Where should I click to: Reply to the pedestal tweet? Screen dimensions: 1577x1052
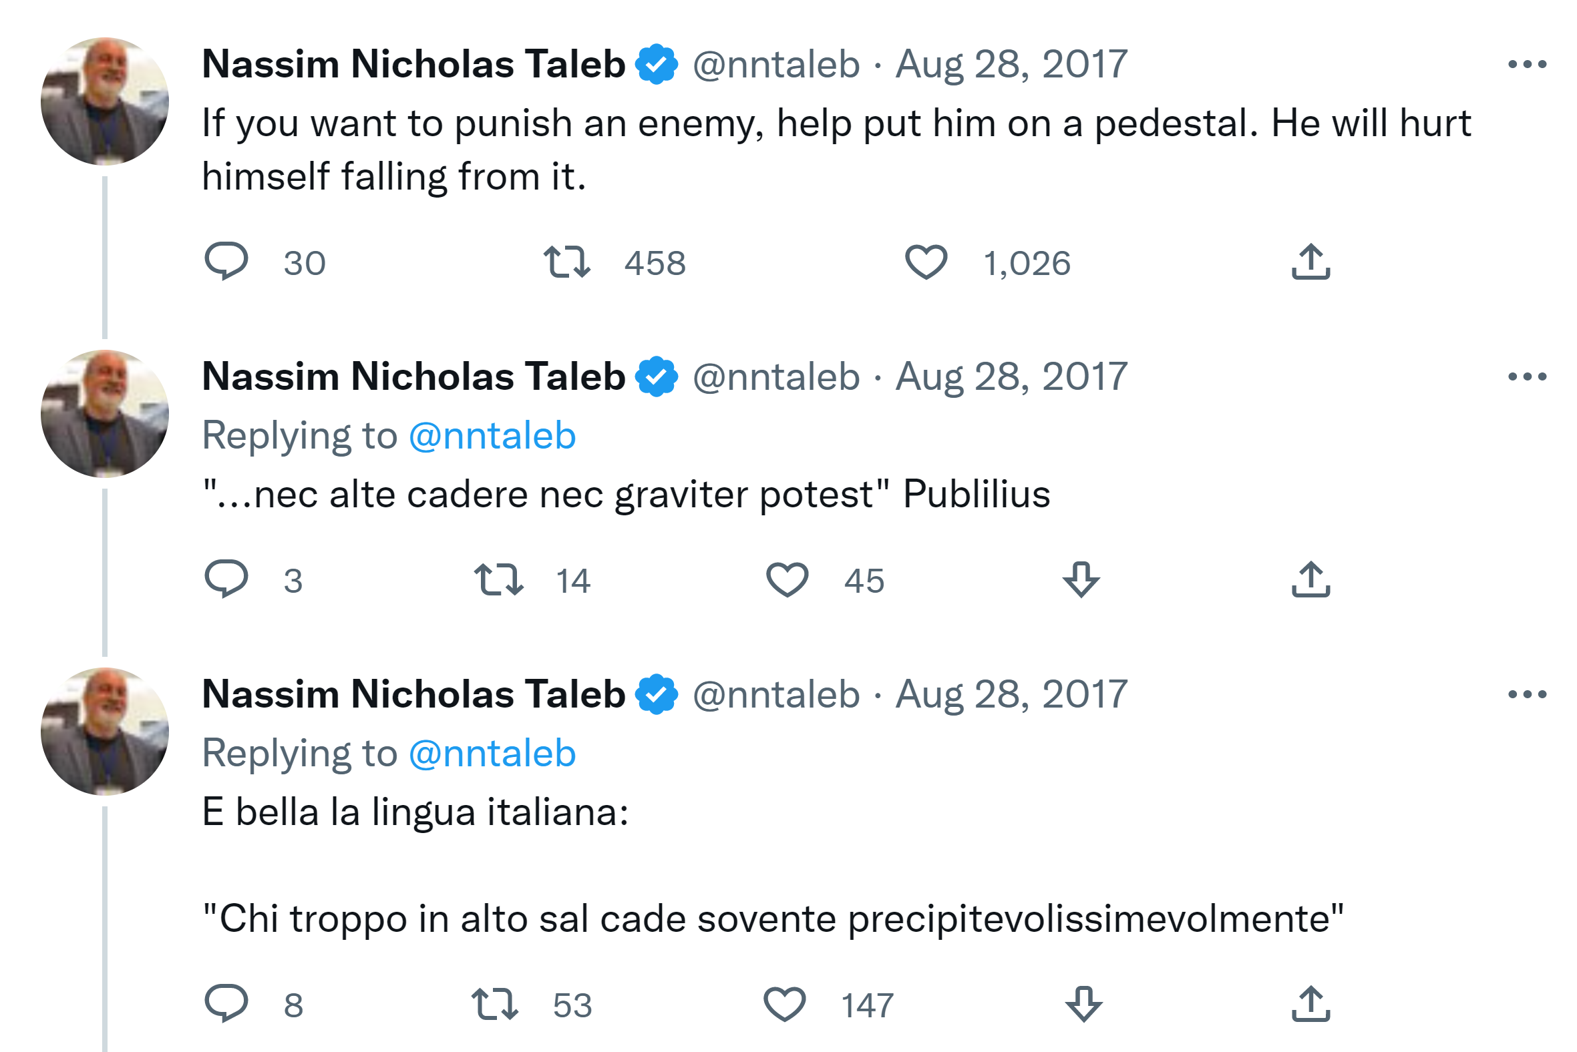(x=226, y=262)
